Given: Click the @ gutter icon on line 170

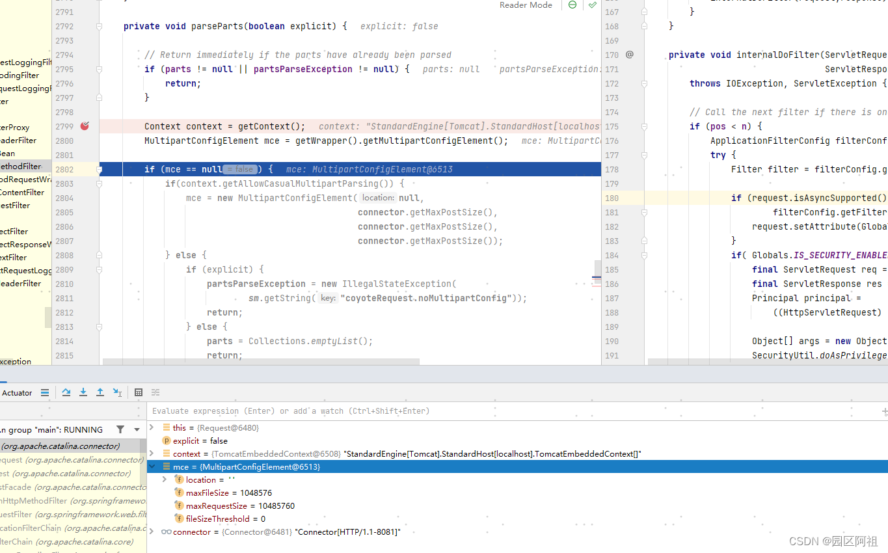Looking at the screenshot, I should point(630,55).
